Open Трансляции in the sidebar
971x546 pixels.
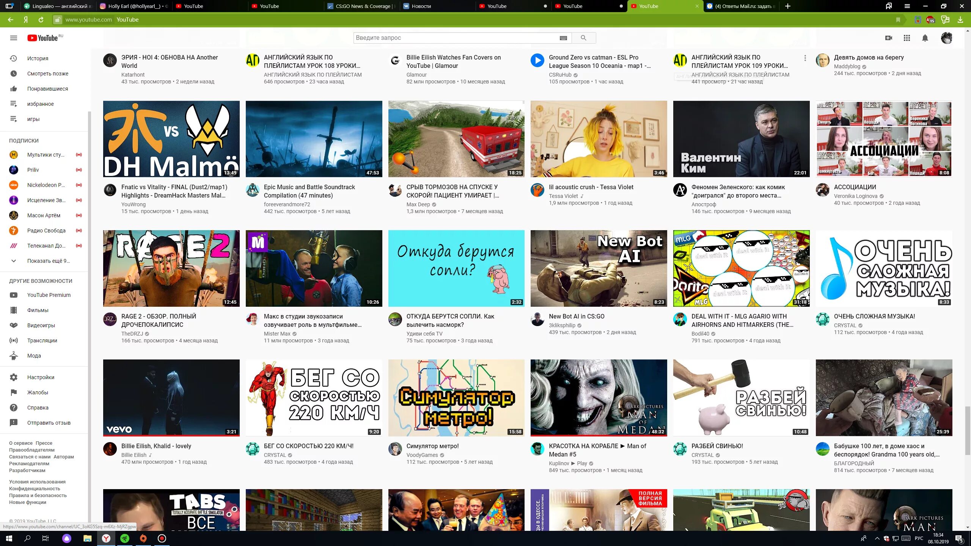(44, 340)
